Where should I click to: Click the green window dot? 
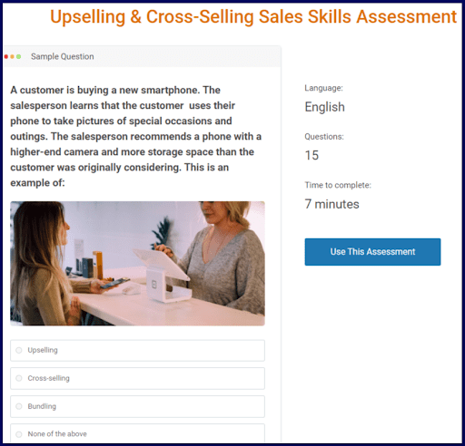18,56
